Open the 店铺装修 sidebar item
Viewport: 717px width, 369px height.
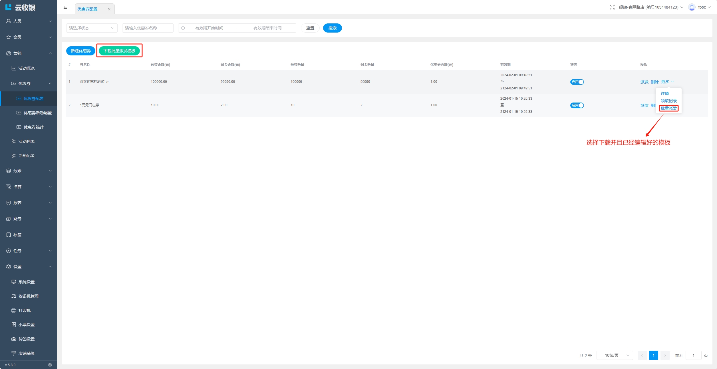26,353
